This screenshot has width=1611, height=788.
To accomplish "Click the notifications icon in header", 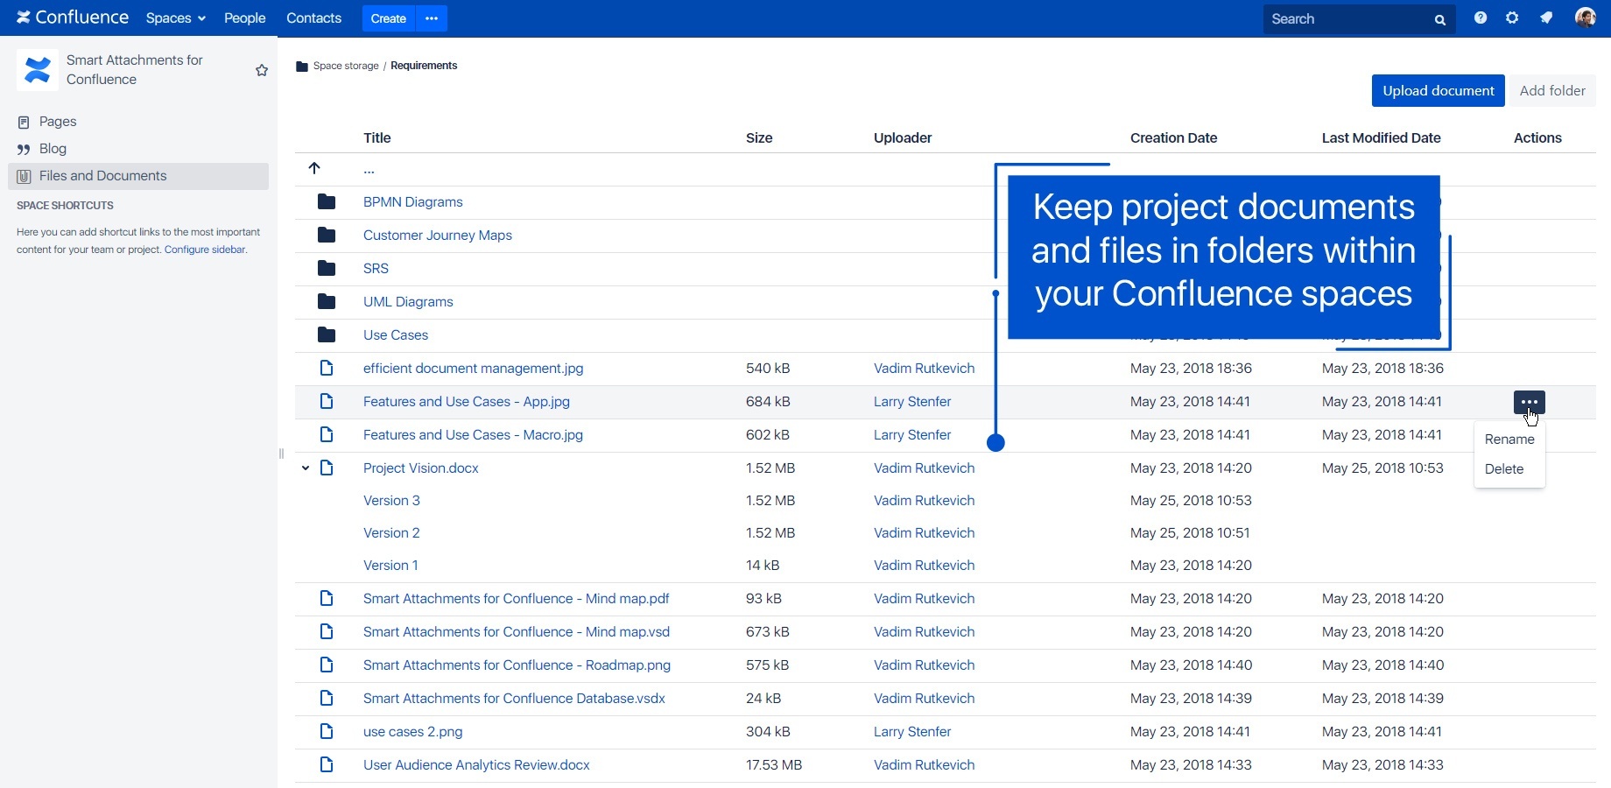I will [x=1546, y=18].
